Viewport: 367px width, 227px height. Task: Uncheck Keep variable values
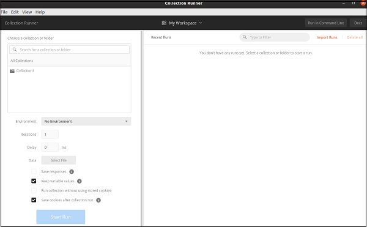pos(34,181)
